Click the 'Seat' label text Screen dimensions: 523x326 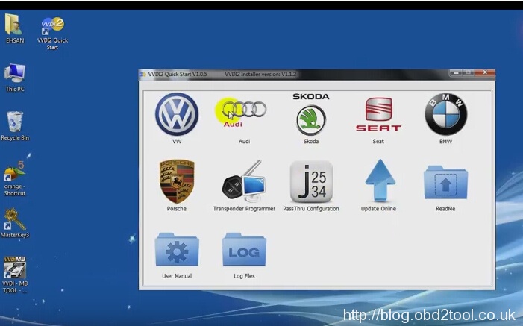[x=378, y=142]
